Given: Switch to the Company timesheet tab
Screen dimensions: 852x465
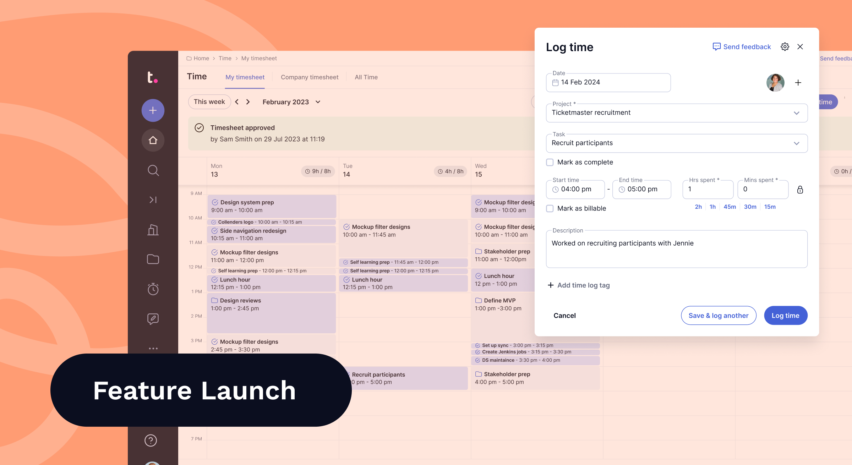Looking at the screenshot, I should click(310, 77).
